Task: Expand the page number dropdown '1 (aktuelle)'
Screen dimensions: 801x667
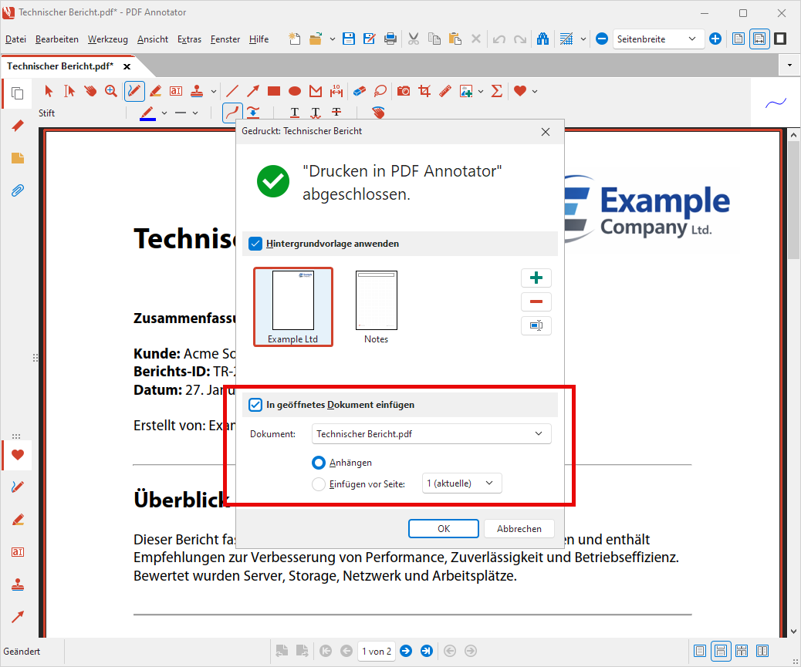Action: (x=461, y=483)
